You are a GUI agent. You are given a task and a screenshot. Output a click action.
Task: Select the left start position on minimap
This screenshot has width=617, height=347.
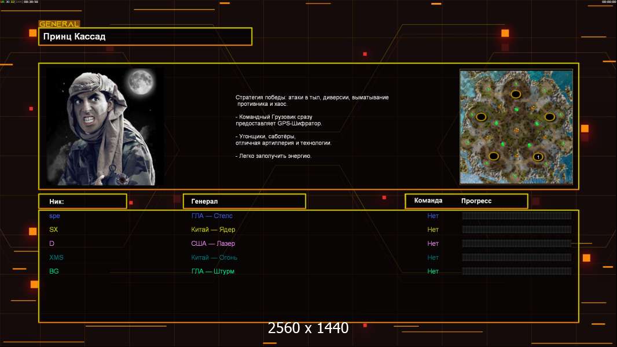point(481,117)
